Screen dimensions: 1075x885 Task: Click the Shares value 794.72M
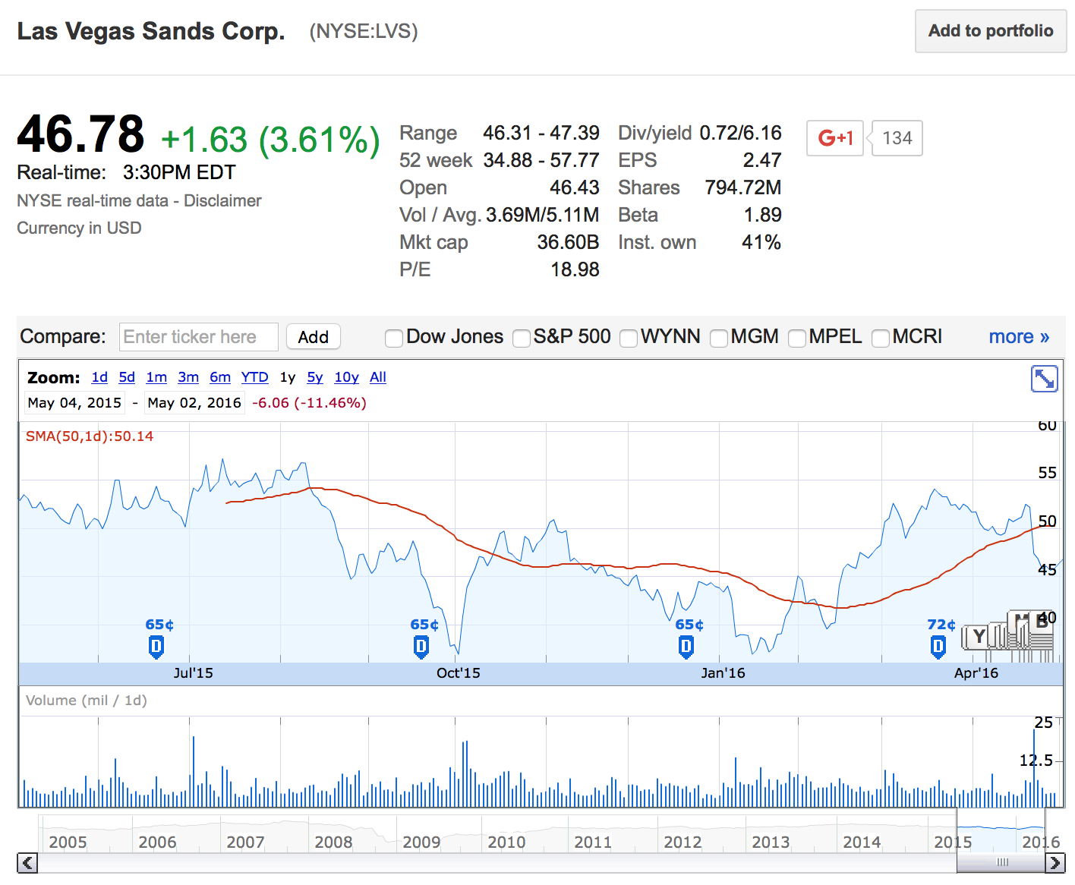tap(743, 187)
